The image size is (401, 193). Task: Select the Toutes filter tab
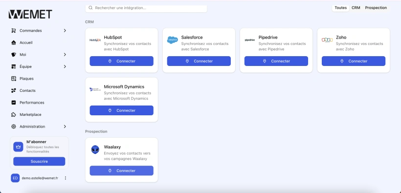tap(341, 8)
